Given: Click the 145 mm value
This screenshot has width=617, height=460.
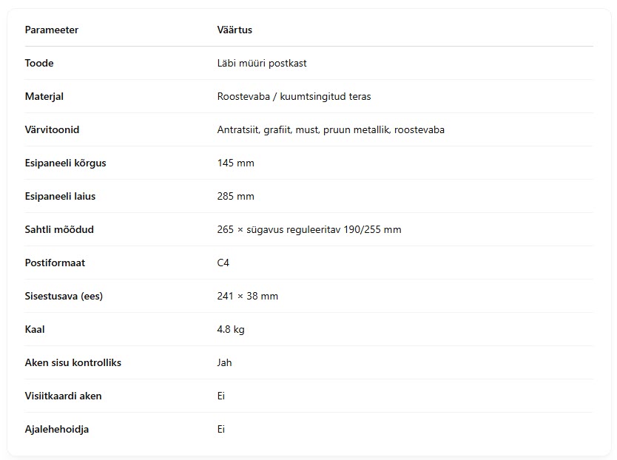Looking at the screenshot, I should [x=236, y=163].
